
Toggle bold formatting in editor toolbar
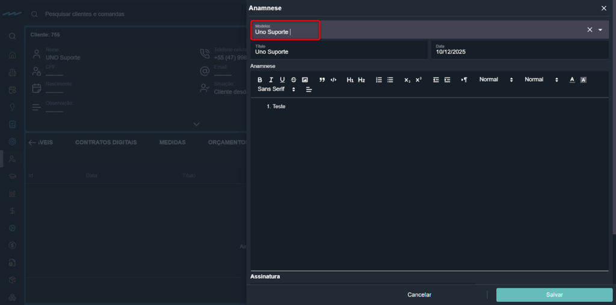click(x=260, y=80)
